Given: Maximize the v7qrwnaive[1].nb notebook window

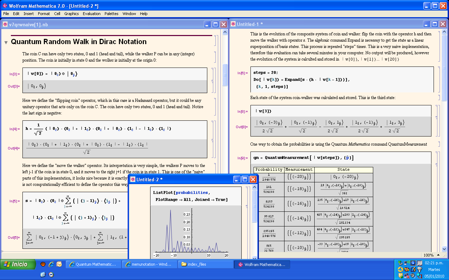Looking at the screenshot, I should 215,24.
